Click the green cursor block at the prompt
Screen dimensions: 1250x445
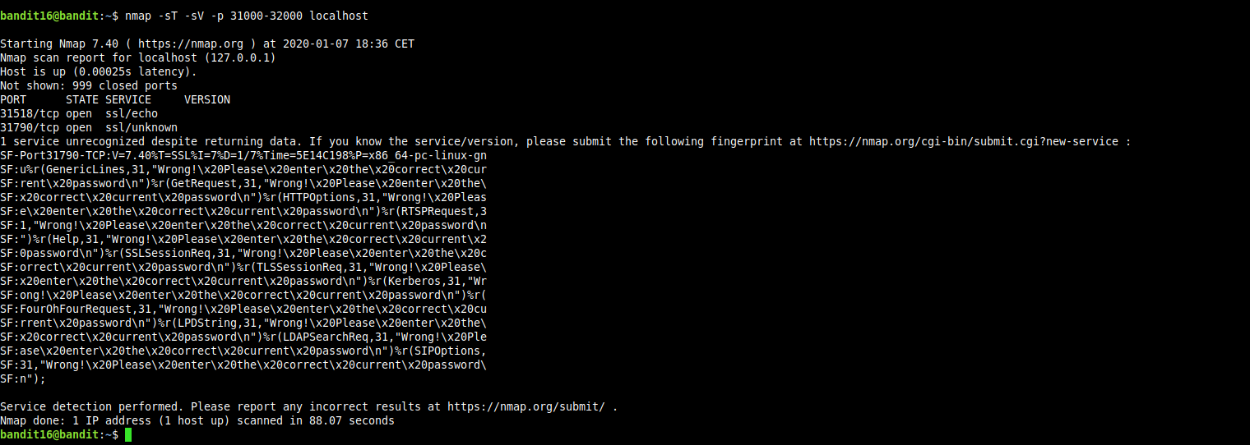[128, 434]
